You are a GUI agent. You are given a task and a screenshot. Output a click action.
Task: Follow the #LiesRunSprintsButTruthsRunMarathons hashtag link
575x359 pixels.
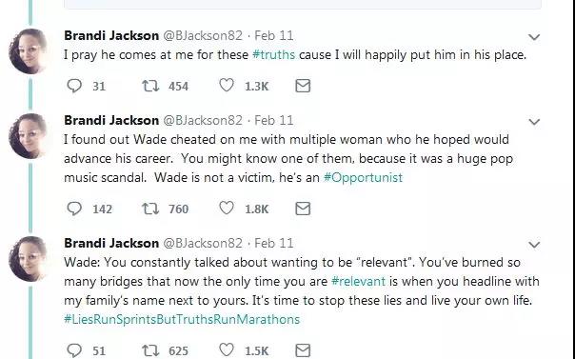click(x=182, y=319)
